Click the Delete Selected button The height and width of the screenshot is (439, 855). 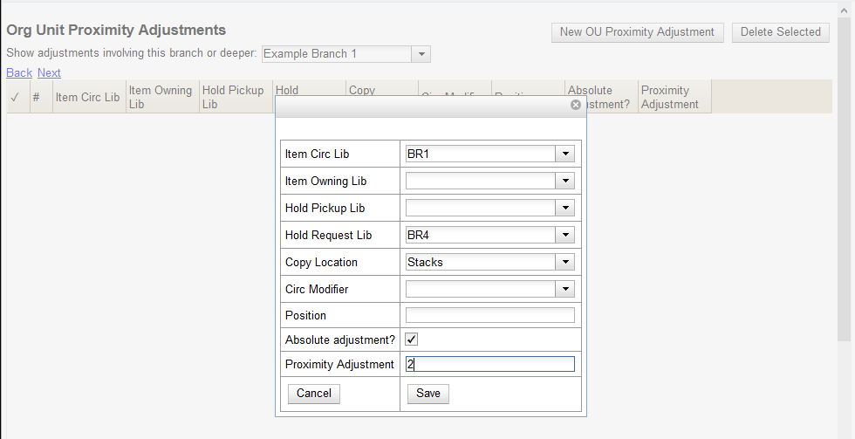(780, 32)
